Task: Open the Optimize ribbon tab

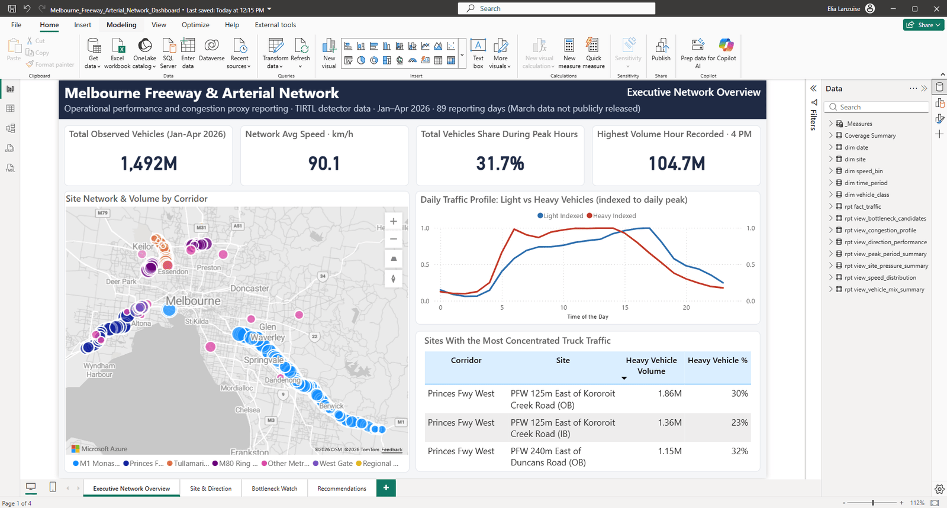Action: pyautogui.click(x=195, y=25)
